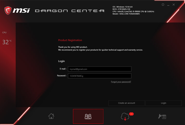185x125 pixels.
Task: Click the red 11 updates badge
Action: click(x=131, y=114)
